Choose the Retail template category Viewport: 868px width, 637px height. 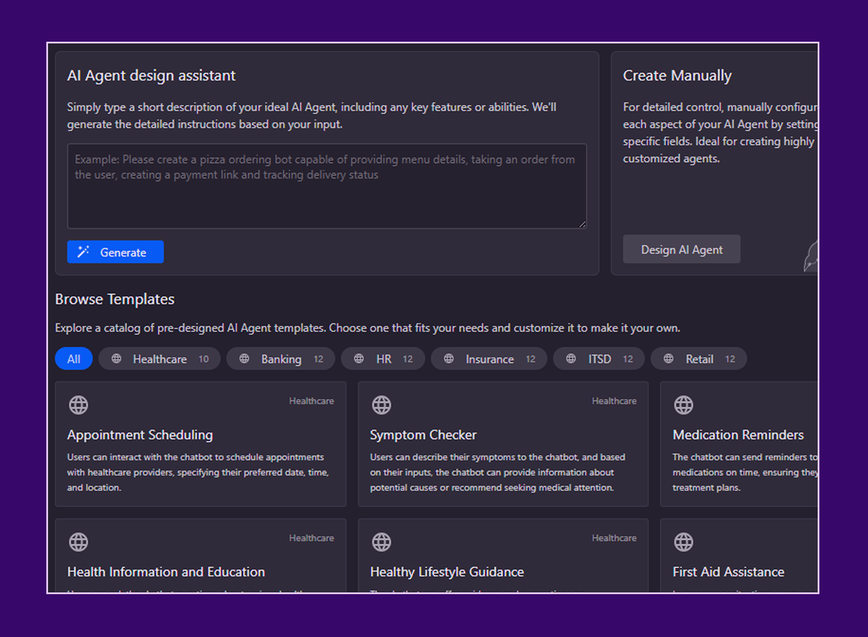pyautogui.click(x=699, y=359)
